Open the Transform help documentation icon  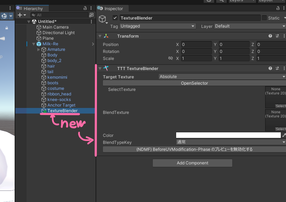(270, 36)
